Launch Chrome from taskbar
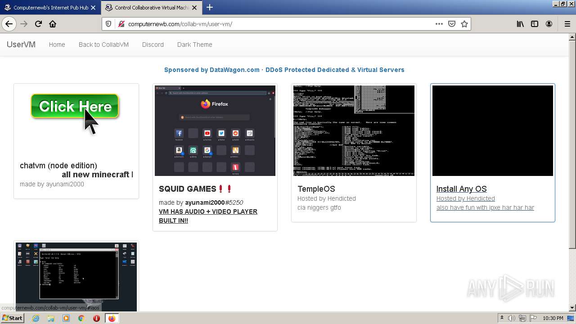The height and width of the screenshot is (324, 576). [81, 318]
